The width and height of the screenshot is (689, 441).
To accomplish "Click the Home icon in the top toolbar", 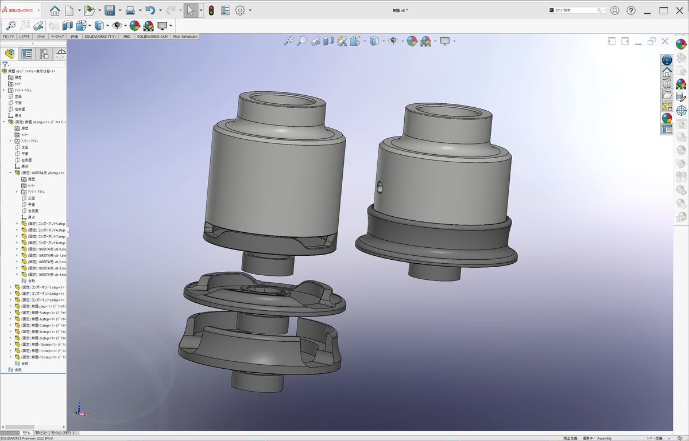I will [x=55, y=10].
